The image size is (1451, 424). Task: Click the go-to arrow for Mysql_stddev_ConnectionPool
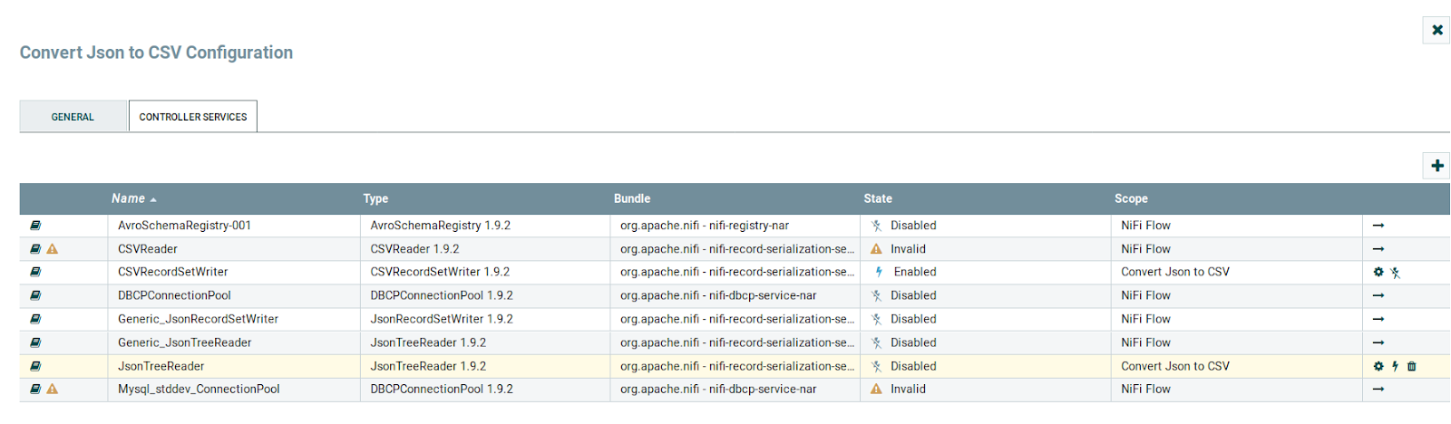pyautogui.click(x=1378, y=390)
